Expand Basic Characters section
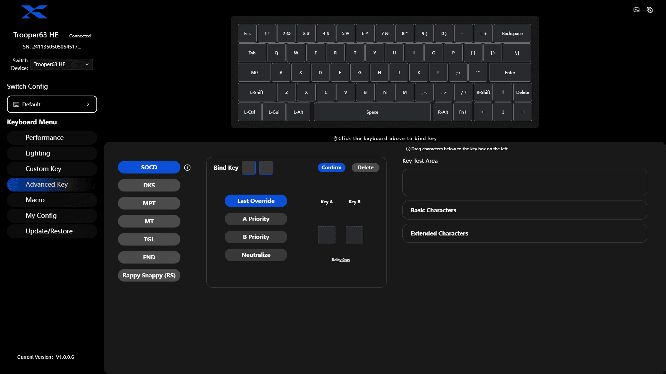The width and height of the screenshot is (666, 374). tap(524, 210)
